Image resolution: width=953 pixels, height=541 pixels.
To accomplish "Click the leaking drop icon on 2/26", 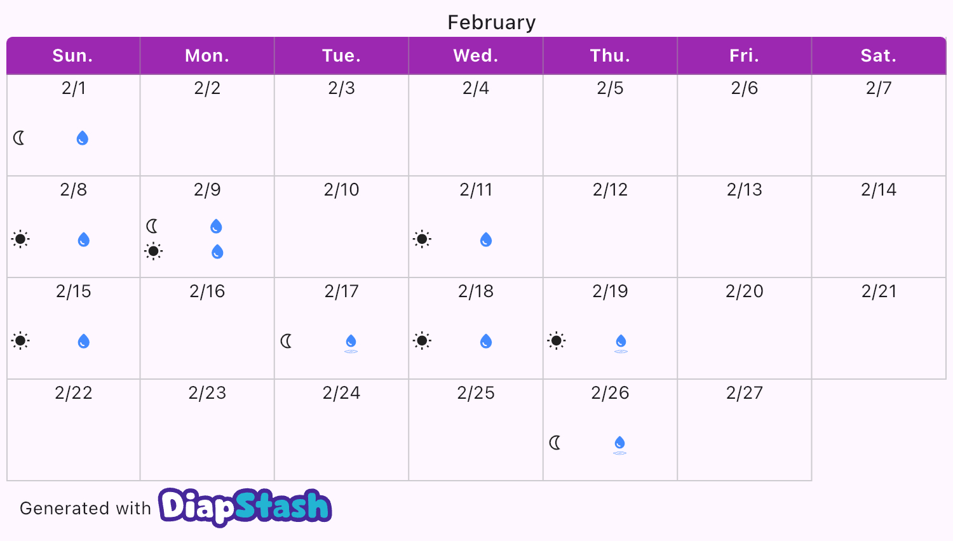I will pyautogui.click(x=620, y=444).
